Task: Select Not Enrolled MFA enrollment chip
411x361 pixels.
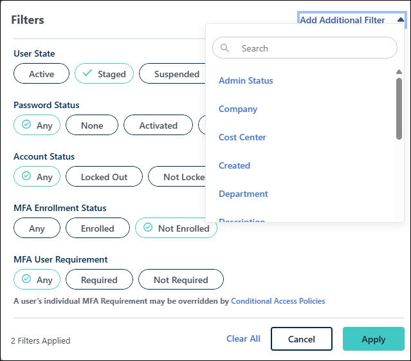Action: (176, 228)
